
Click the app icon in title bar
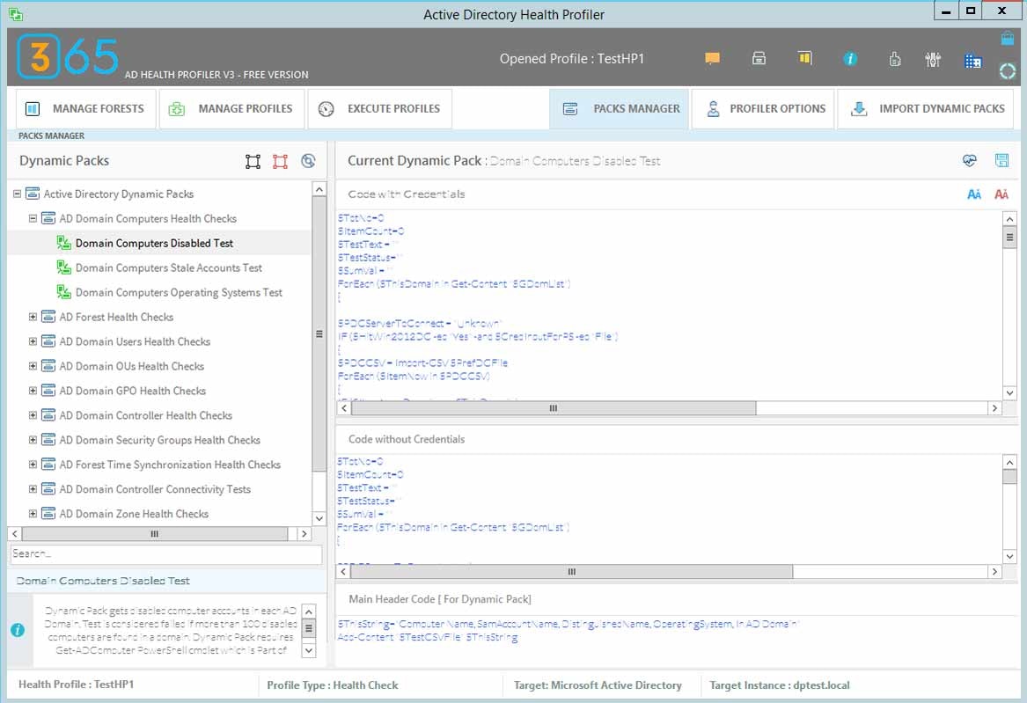pos(17,14)
